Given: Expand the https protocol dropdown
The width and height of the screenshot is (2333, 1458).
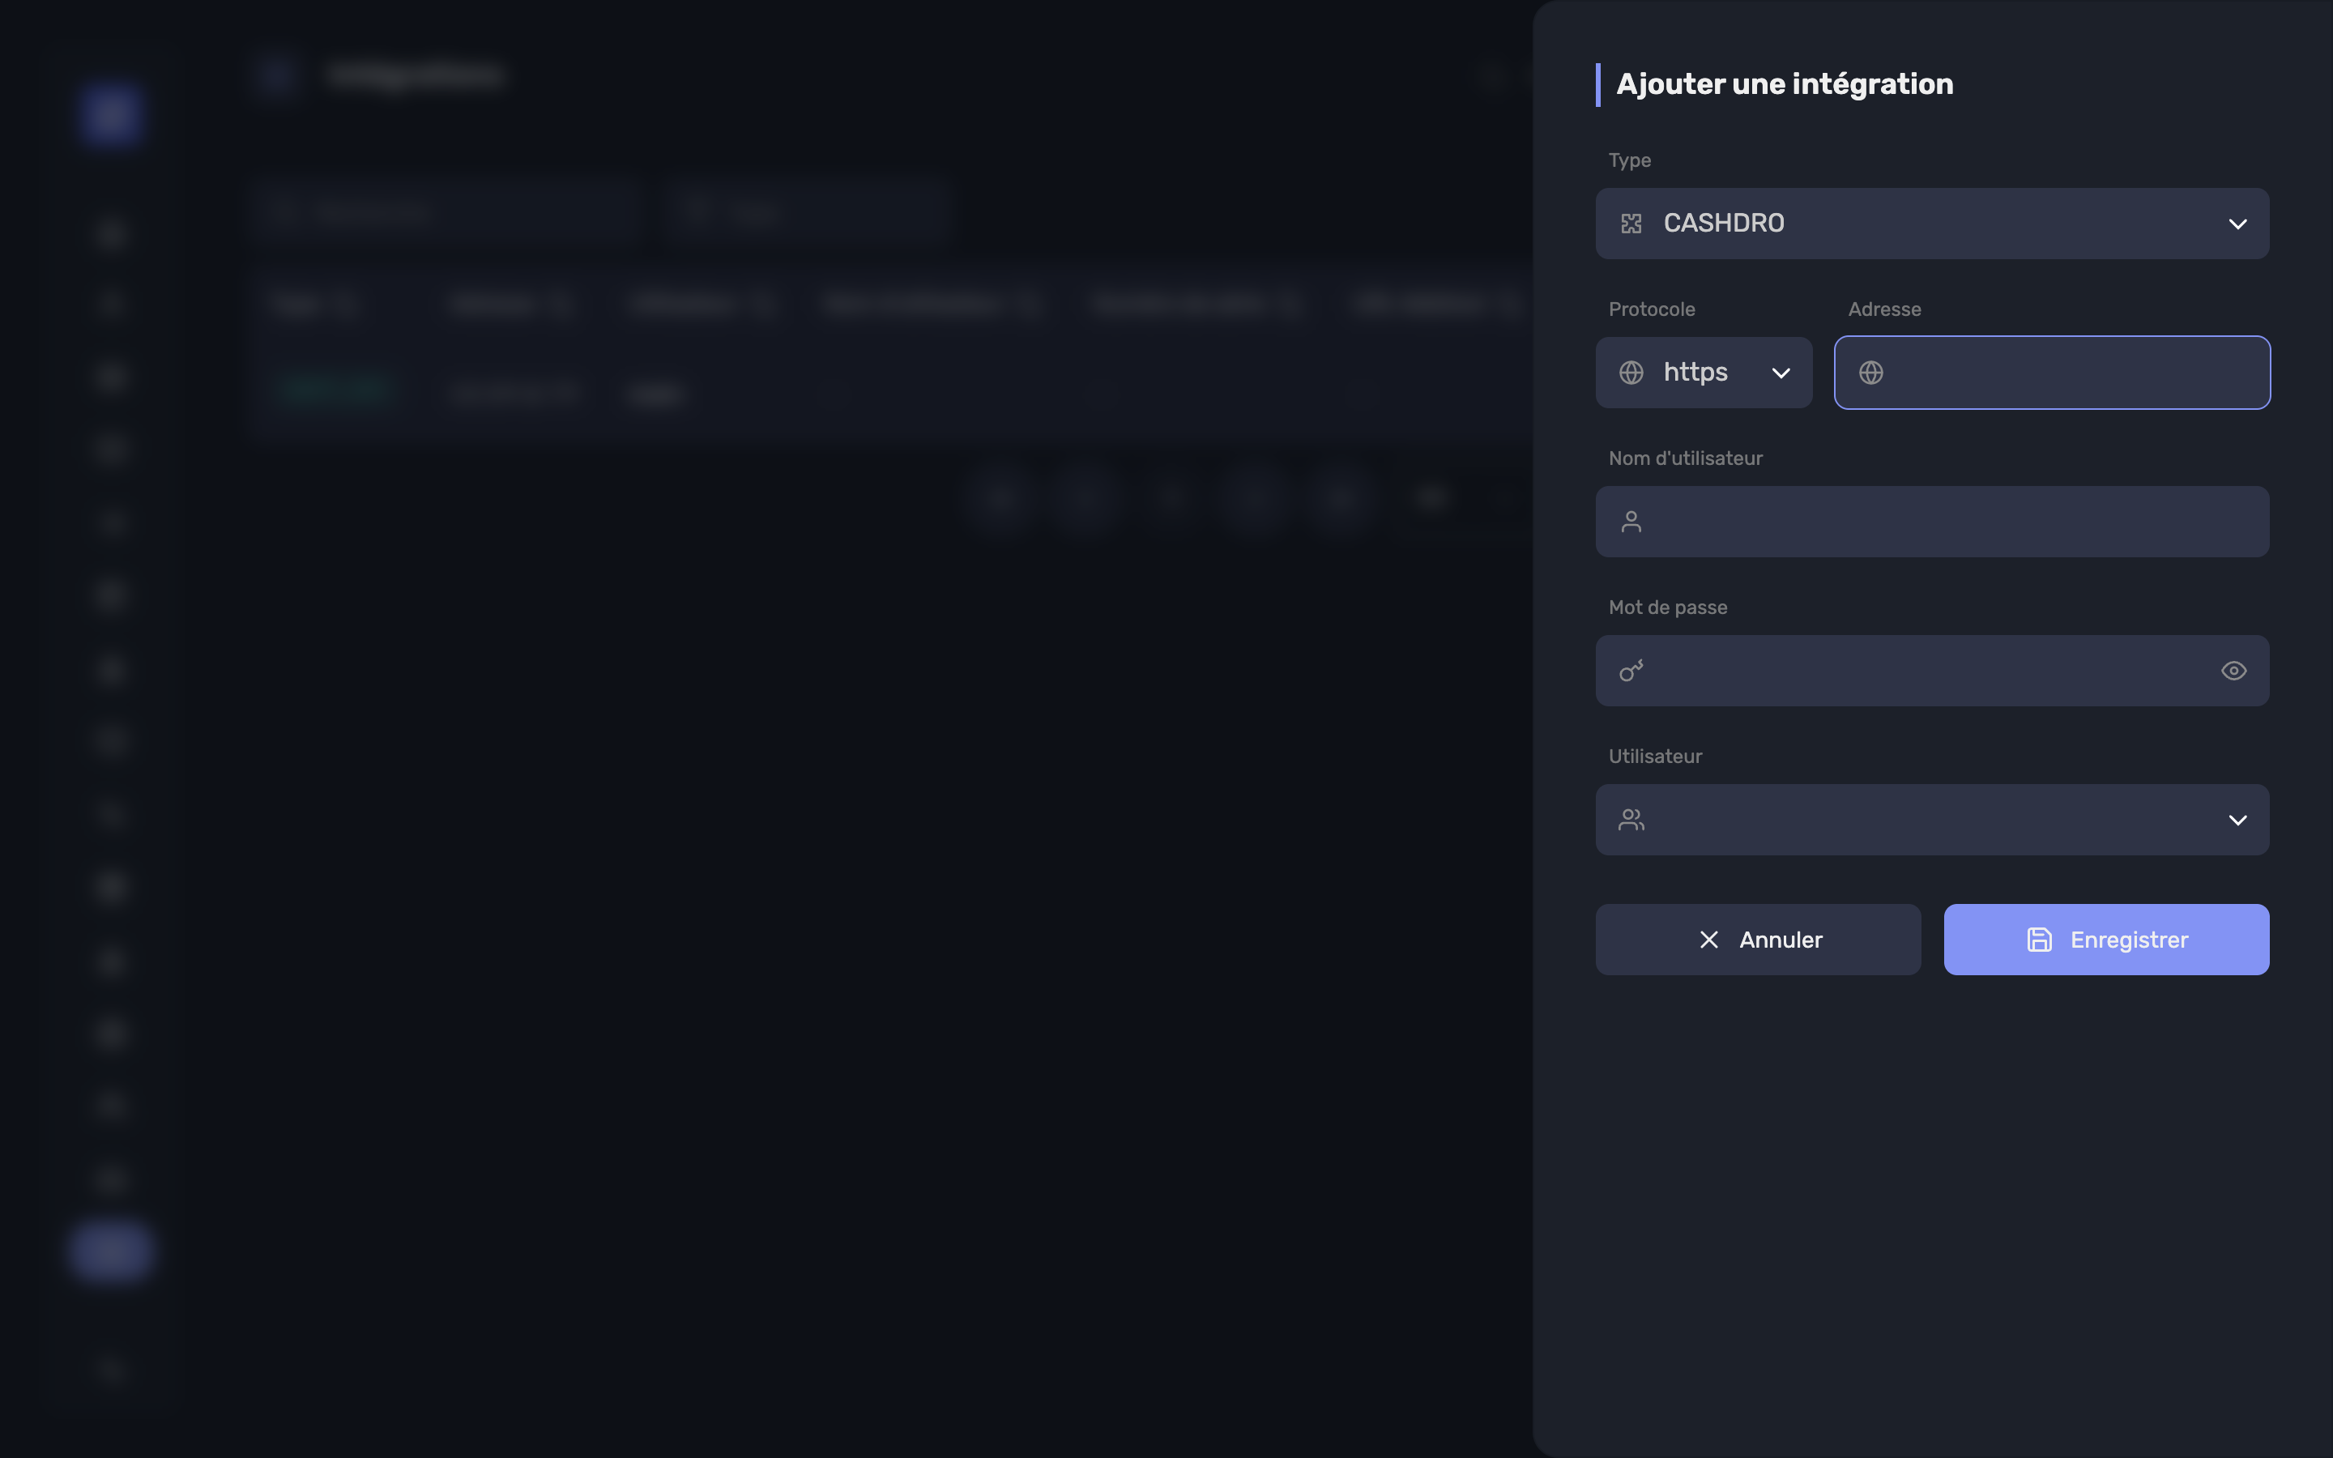Looking at the screenshot, I should (1704, 373).
